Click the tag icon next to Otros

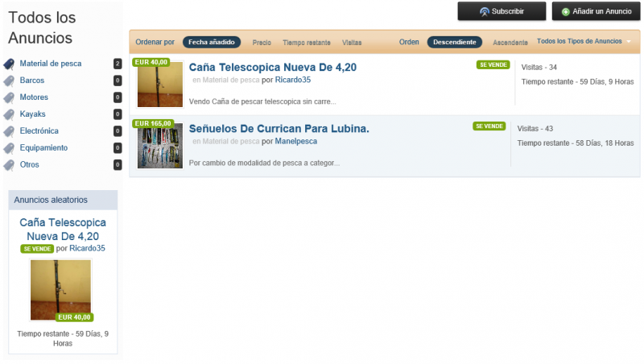[x=9, y=165]
